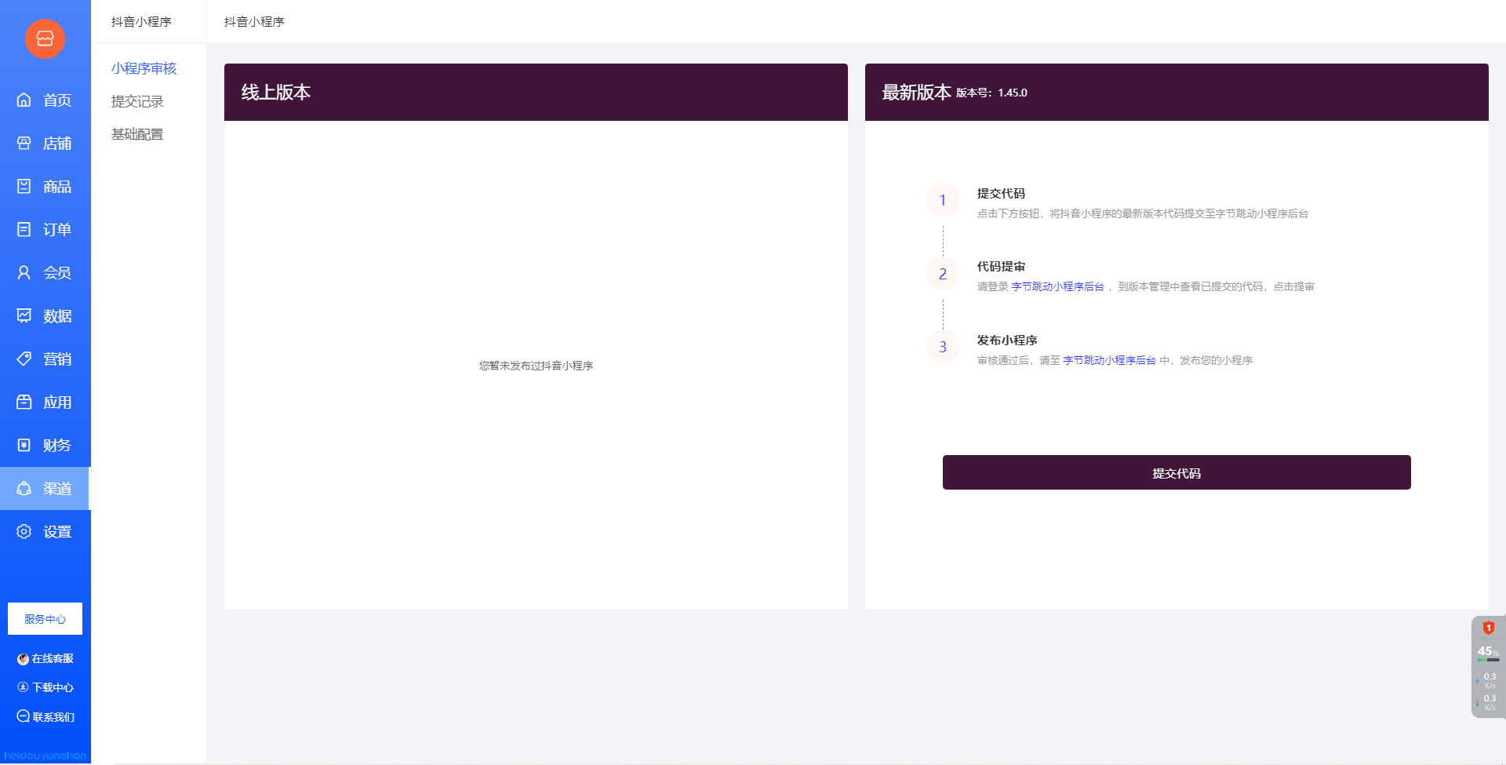1506x765 pixels.
Task: Select 提交记录 submenu item
Action: [137, 101]
